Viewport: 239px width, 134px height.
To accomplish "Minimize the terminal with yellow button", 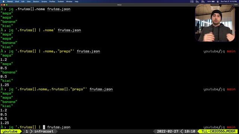I will pyautogui.click(x=4, y=5).
